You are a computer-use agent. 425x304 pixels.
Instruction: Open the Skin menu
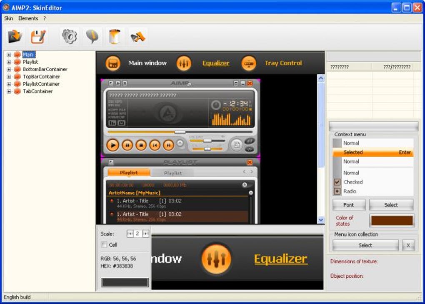point(8,18)
